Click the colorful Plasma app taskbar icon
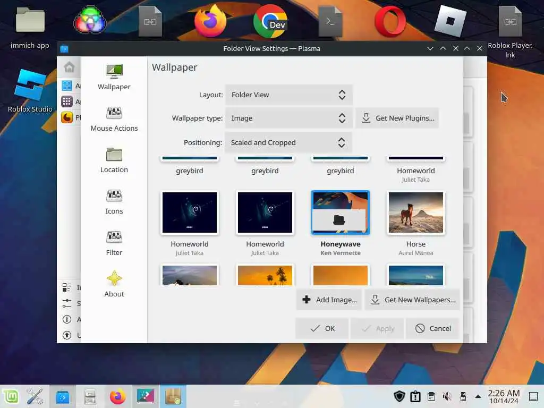Screen dimensions: 544x408 point(146,396)
